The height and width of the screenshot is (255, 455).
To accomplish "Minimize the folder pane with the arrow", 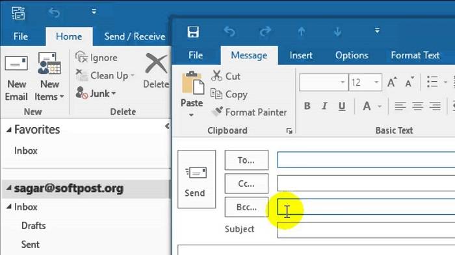I will [x=167, y=126].
